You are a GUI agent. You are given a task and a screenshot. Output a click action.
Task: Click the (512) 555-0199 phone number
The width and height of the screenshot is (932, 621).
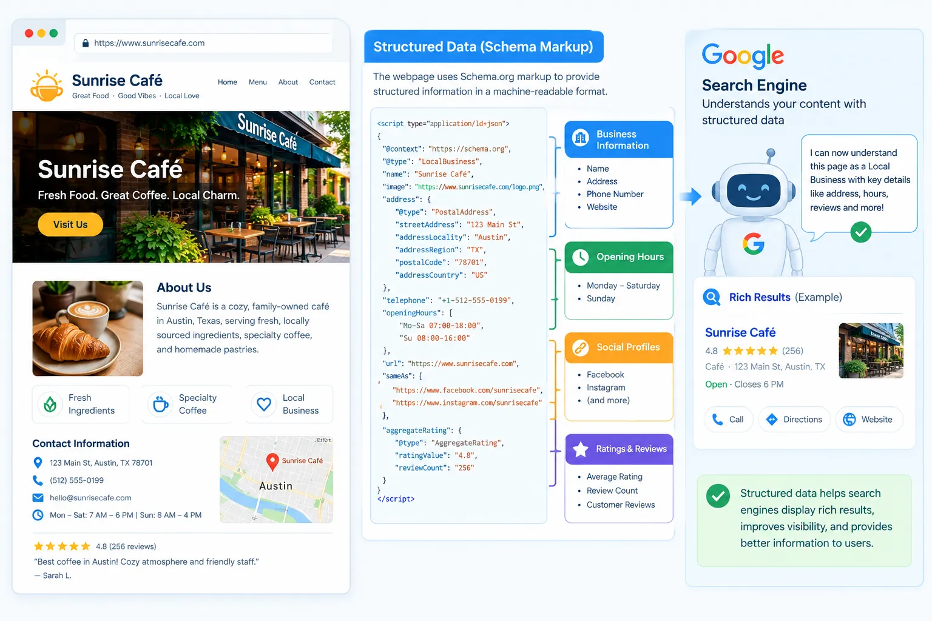click(76, 480)
